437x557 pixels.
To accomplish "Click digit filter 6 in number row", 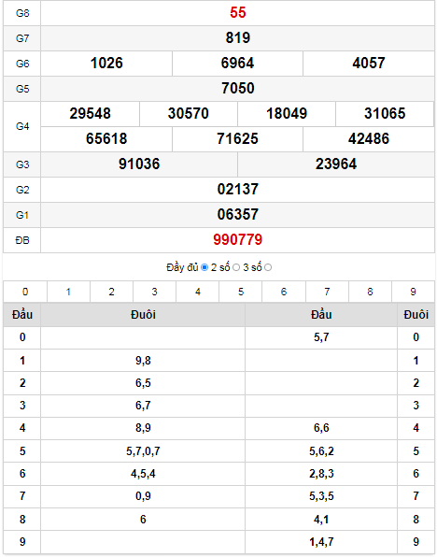I will pyautogui.click(x=284, y=292).
